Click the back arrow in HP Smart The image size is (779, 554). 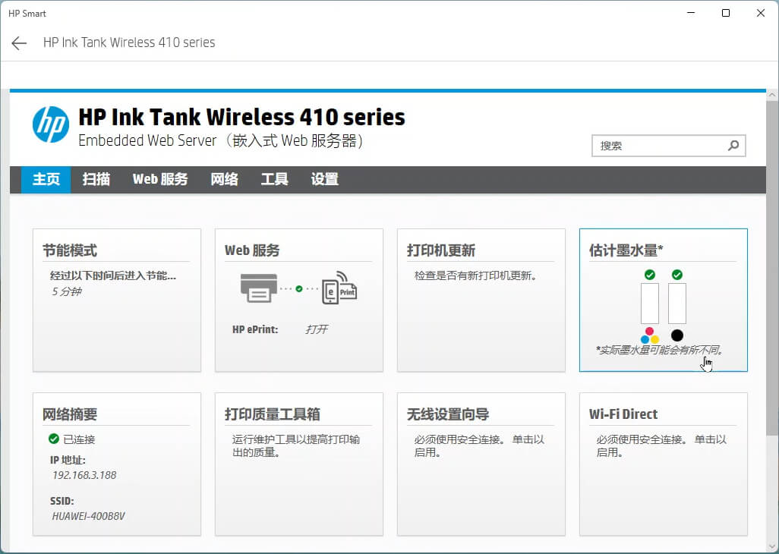19,43
